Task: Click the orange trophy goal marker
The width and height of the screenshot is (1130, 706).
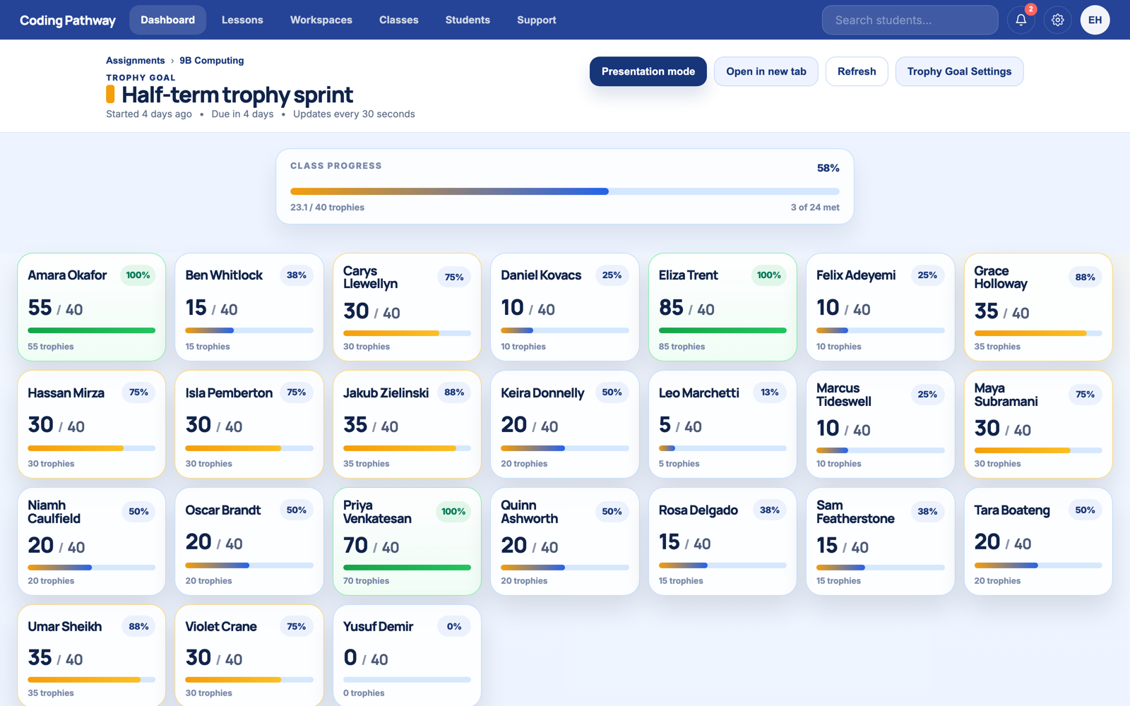Action: coord(110,94)
